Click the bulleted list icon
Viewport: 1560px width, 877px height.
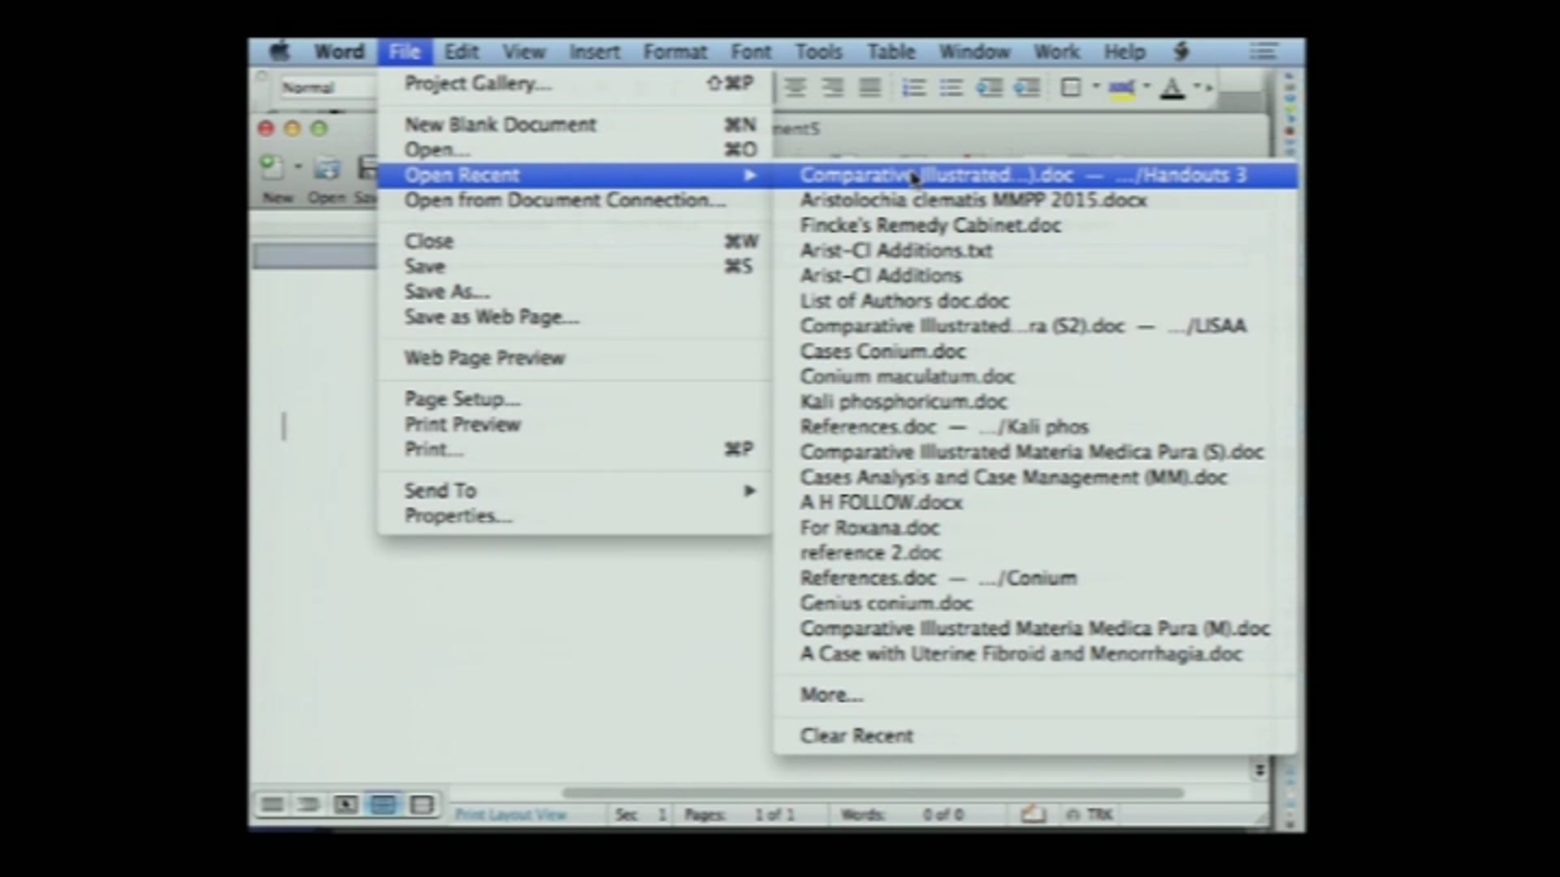pyautogui.click(x=951, y=88)
